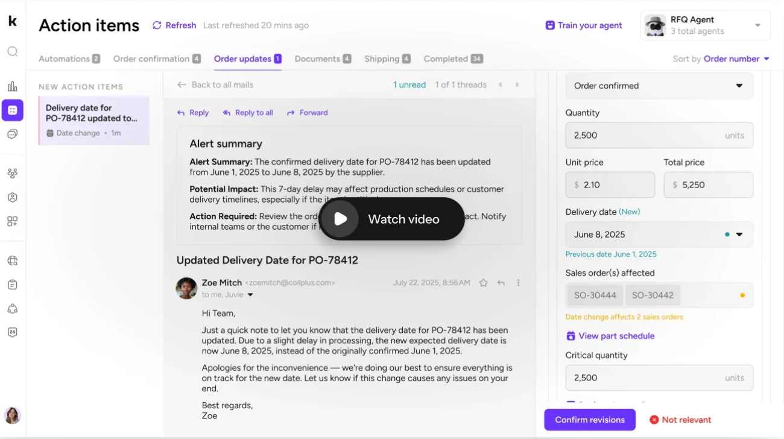Open the chat messages sidebar icon
This screenshot has width=784, height=439.
point(13,134)
